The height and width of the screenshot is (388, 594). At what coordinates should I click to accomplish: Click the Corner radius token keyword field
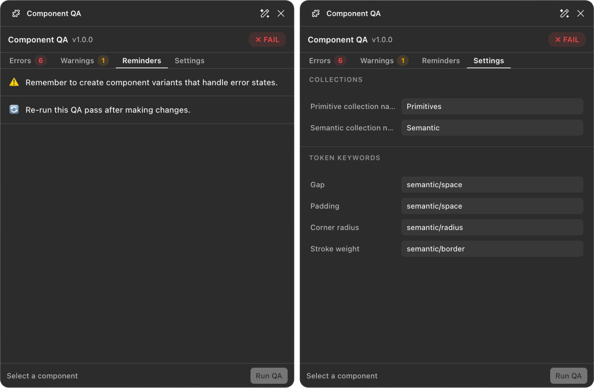coord(492,227)
